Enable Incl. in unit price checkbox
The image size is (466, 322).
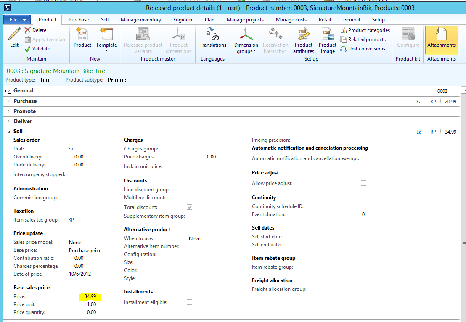[189, 166]
